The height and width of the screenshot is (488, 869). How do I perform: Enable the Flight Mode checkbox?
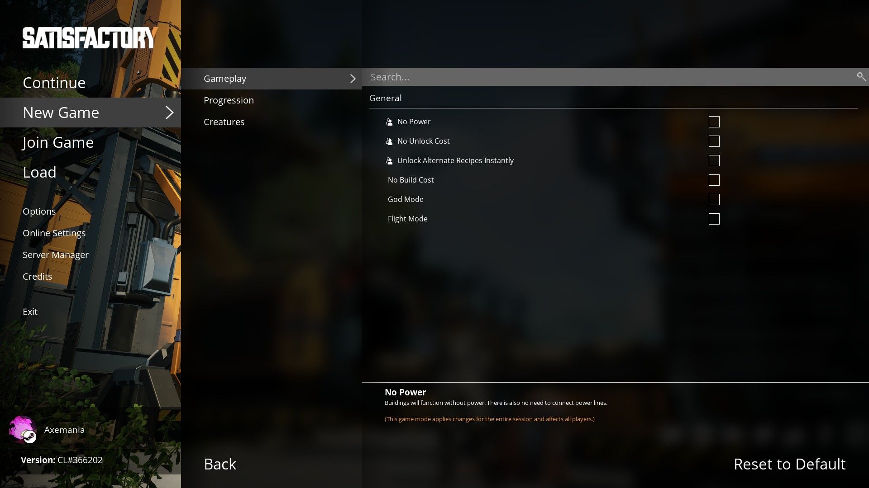point(714,219)
